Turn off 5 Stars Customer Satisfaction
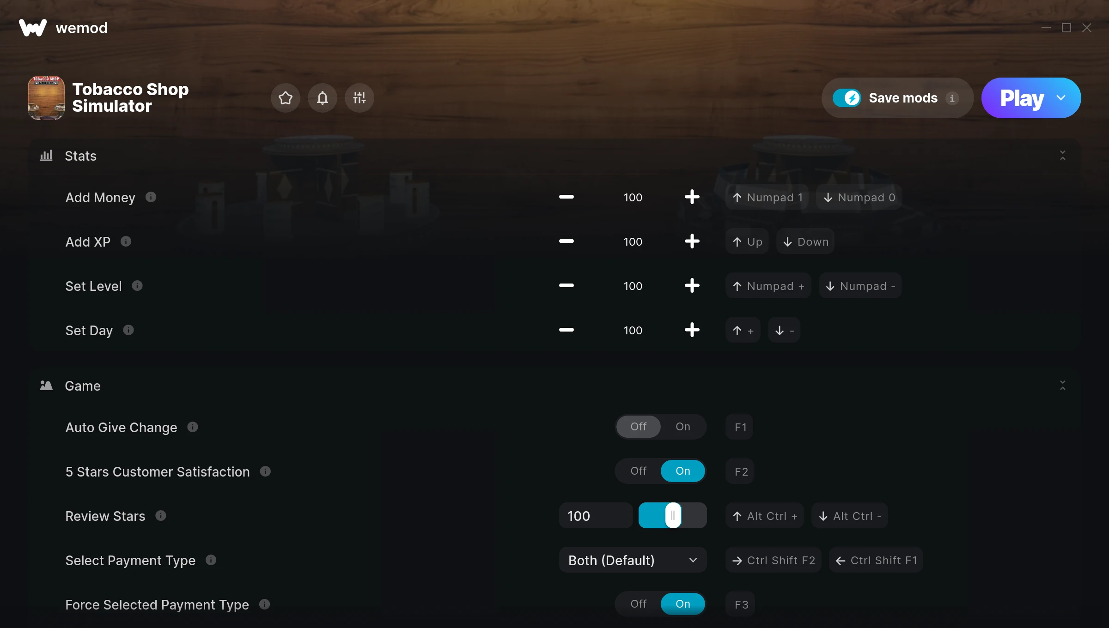1109x628 pixels. pyautogui.click(x=639, y=471)
